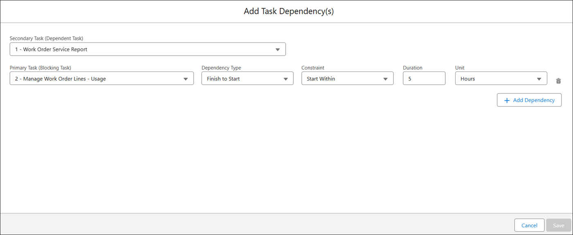Viewport: 573px width, 235px height.
Task: Open the Primary Task (Blocking Task) dropdown
Action: pyautogui.click(x=102, y=78)
